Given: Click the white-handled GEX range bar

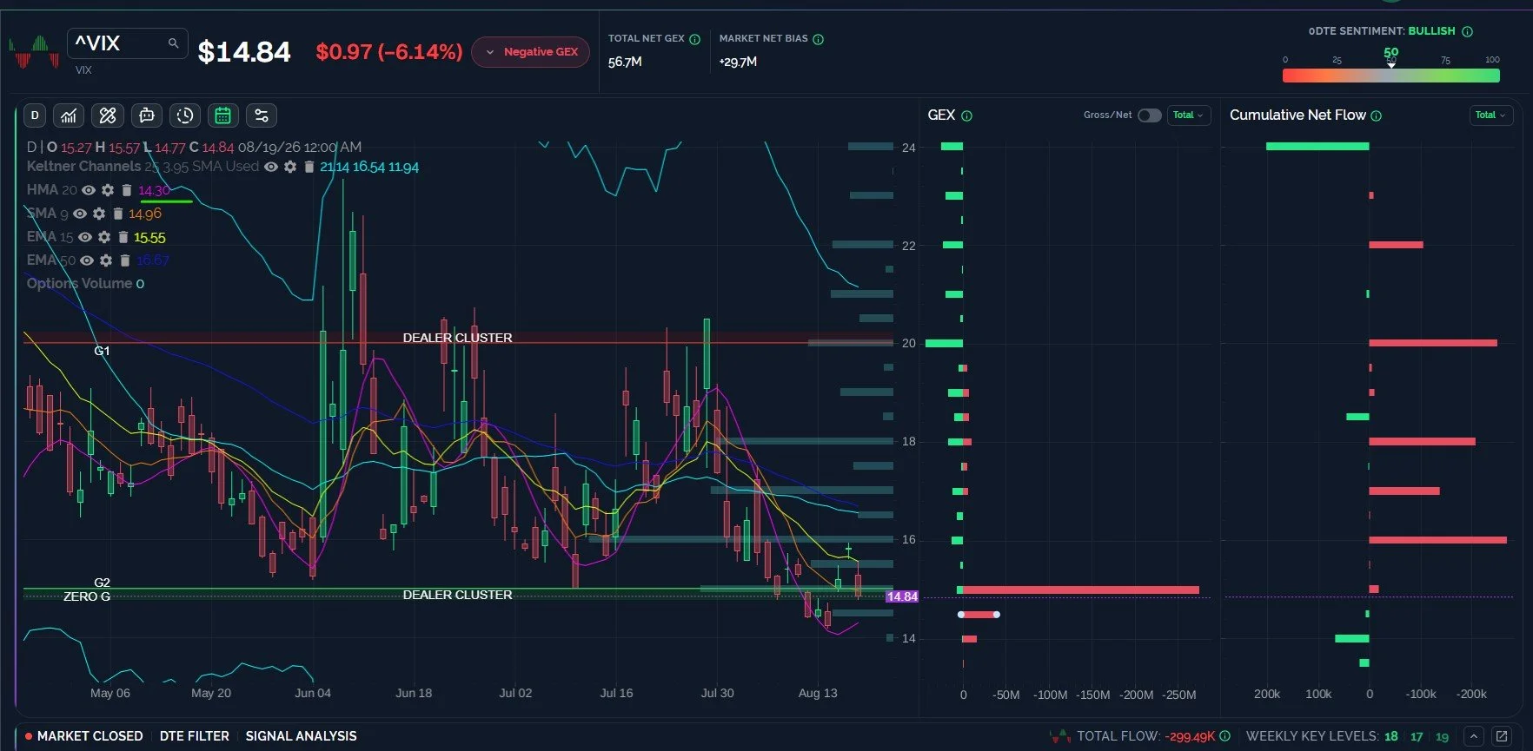Looking at the screenshot, I should coord(979,615).
